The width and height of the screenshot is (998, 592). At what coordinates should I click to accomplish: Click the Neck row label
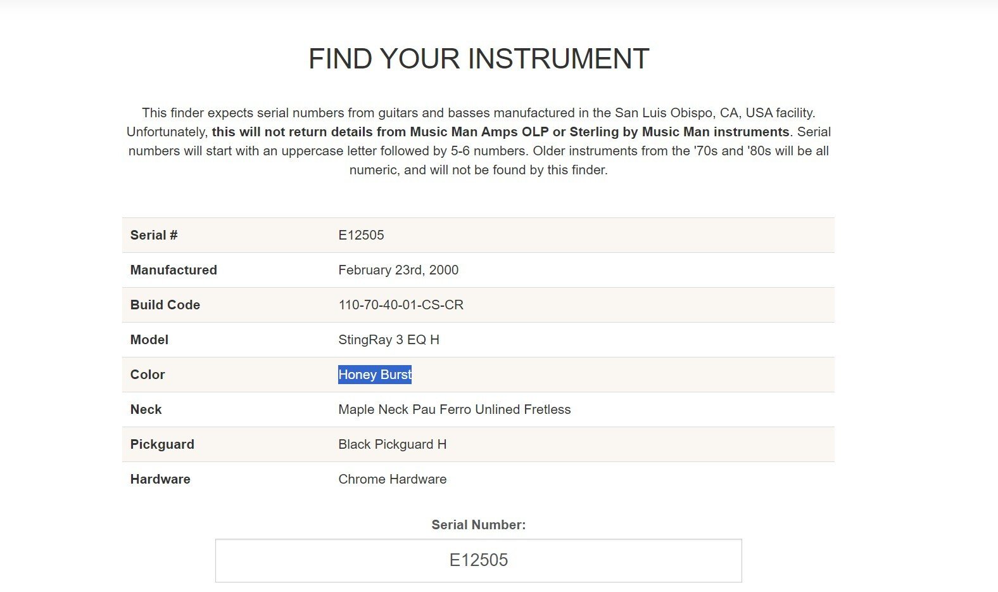point(146,409)
